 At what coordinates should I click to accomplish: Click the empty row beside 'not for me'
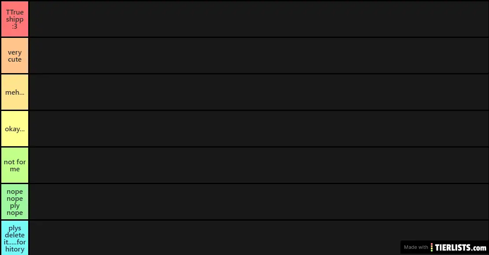click(x=259, y=165)
